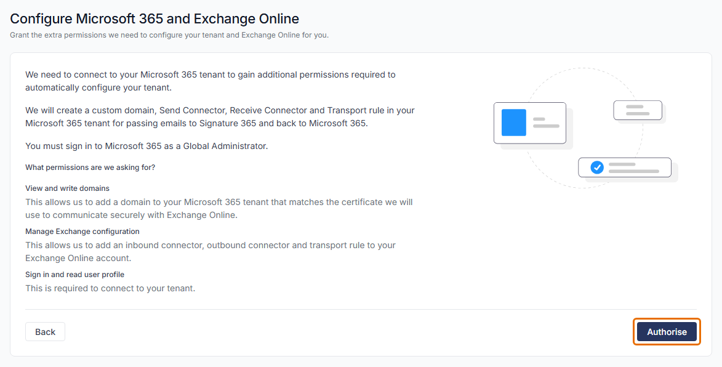This screenshot has height=367, width=722.
Task: Click the 'Grant the extra permissions' subtitle text
Action: pyautogui.click(x=169, y=35)
